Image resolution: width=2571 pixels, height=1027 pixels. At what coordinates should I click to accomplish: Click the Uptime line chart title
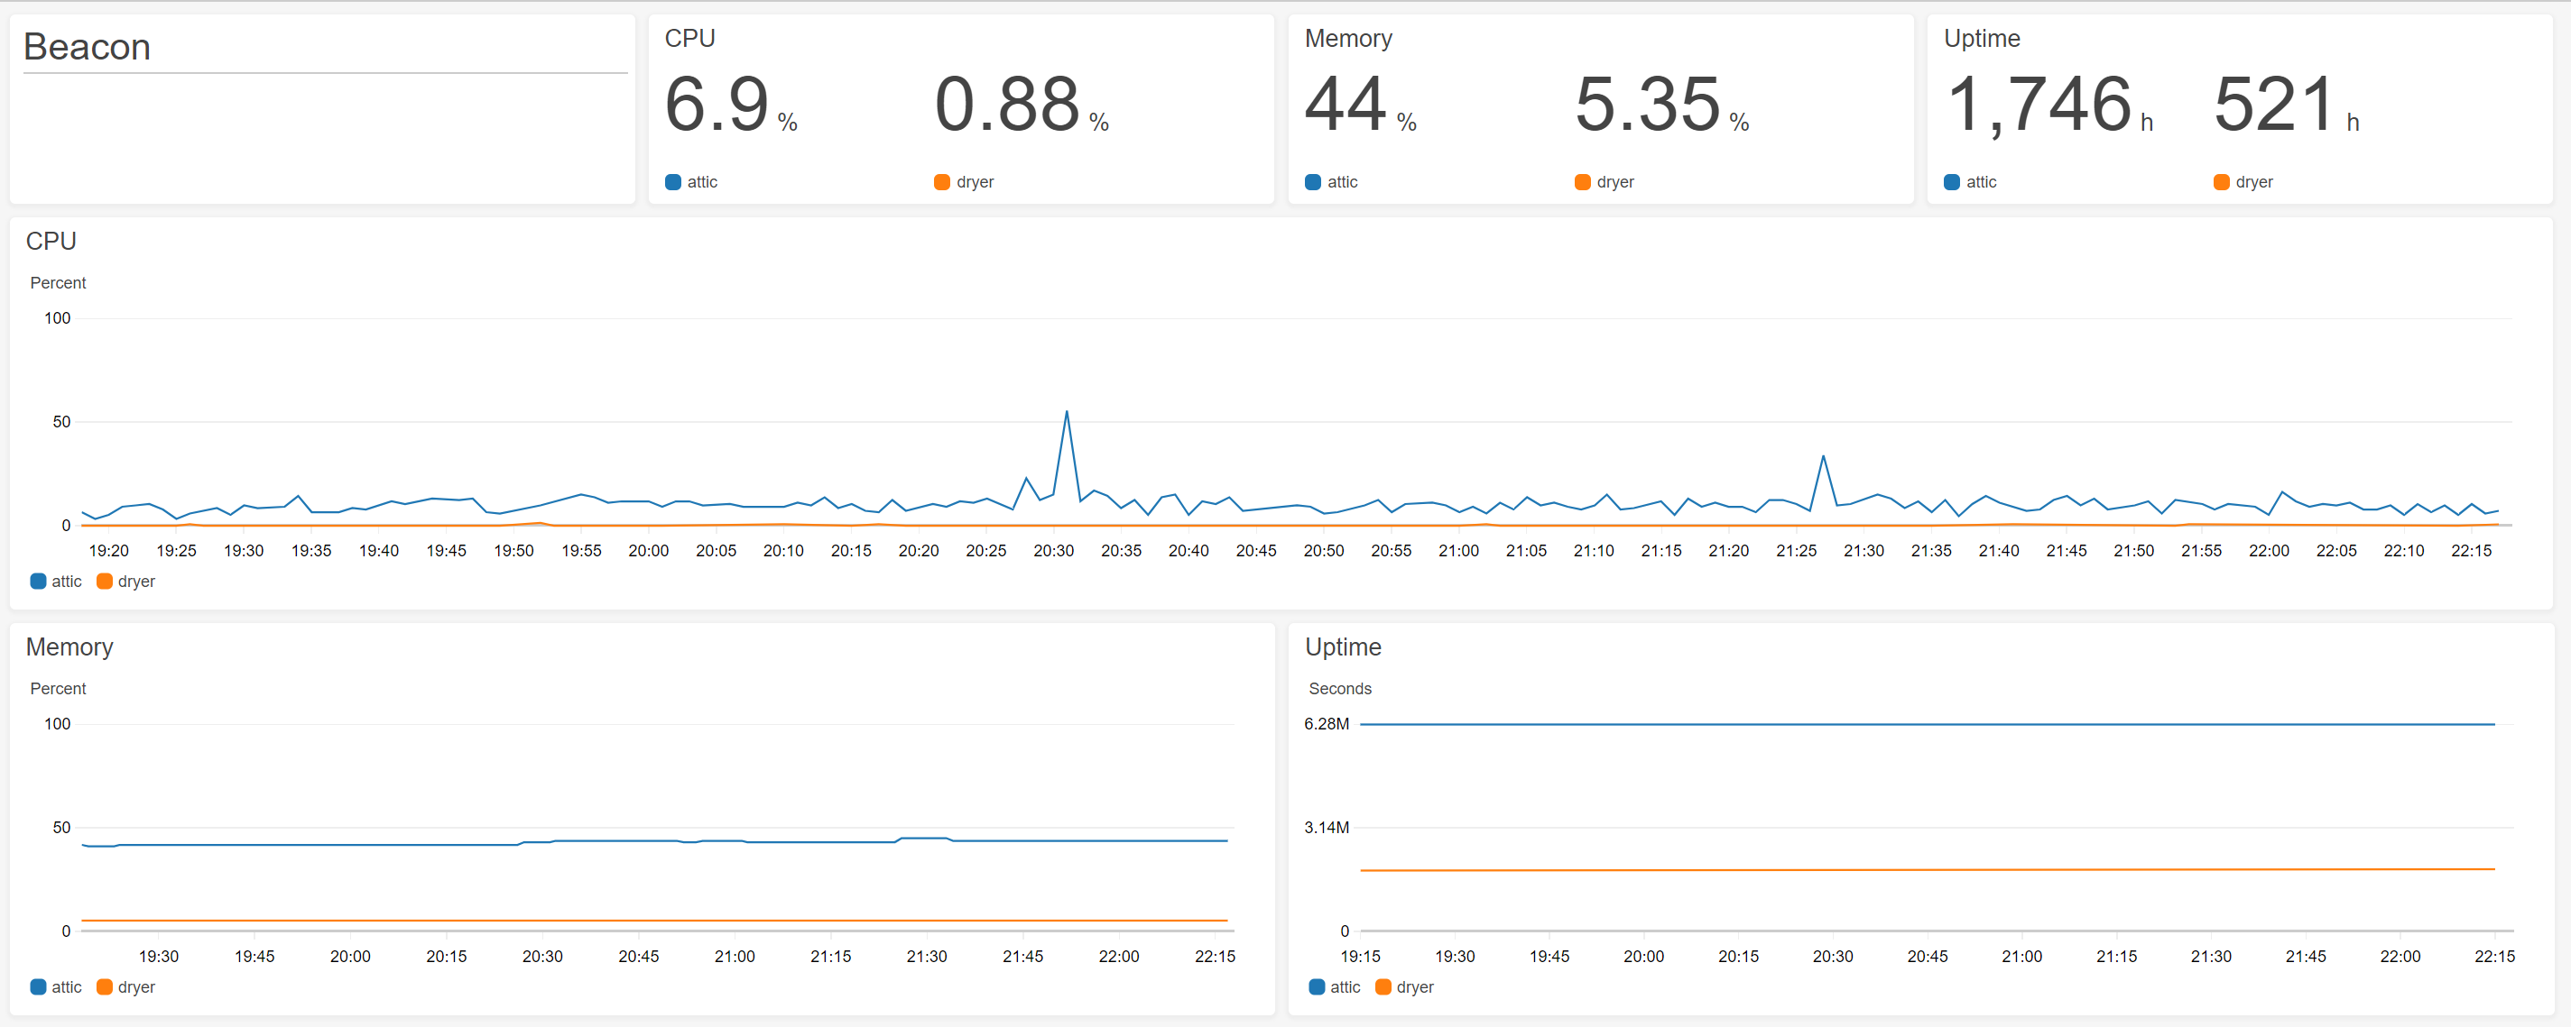(1343, 647)
